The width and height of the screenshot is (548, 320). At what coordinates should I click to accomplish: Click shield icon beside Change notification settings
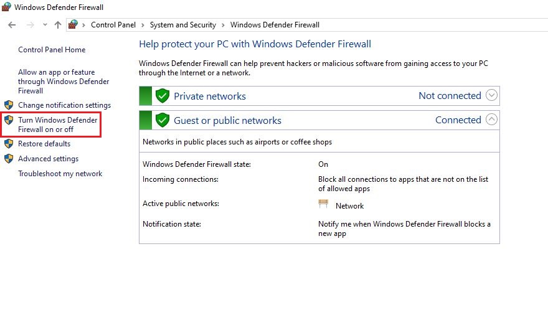coord(9,105)
